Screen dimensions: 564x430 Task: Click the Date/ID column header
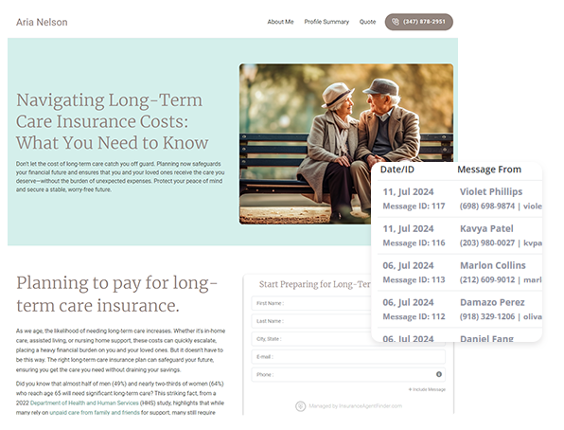pos(397,170)
